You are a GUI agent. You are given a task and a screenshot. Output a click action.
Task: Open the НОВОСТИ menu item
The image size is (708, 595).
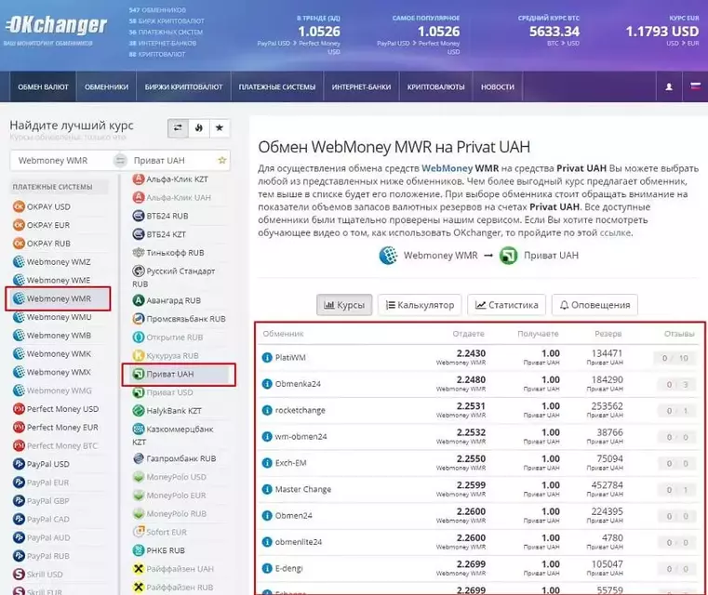click(498, 86)
